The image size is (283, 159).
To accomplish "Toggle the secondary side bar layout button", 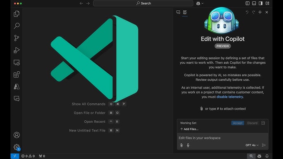I will [261, 3].
